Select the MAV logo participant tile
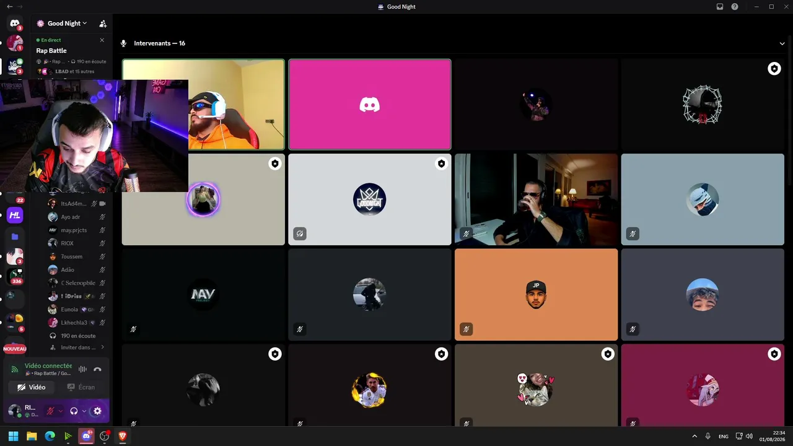 tap(203, 294)
